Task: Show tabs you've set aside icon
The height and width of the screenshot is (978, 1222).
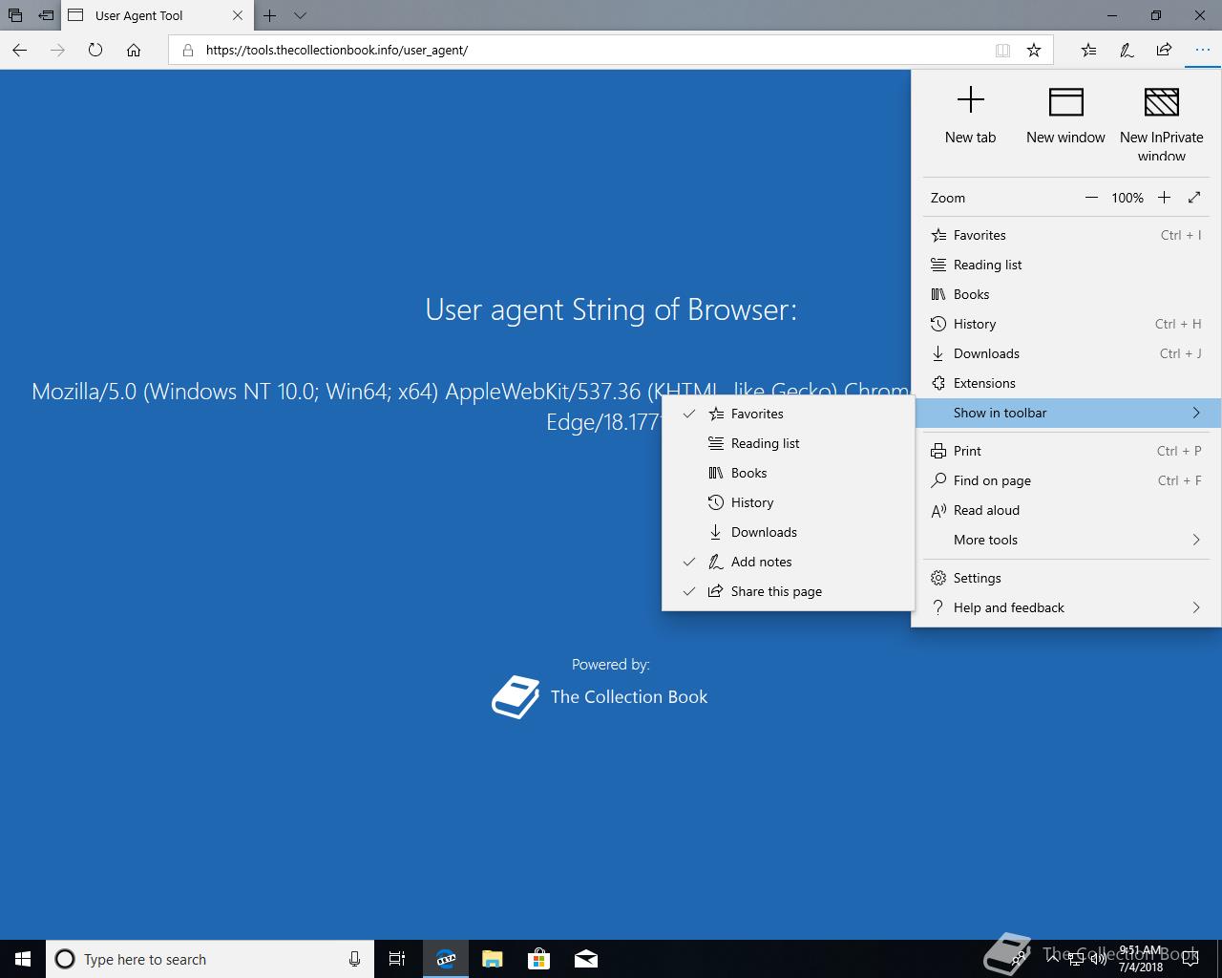Action: click(15, 15)
